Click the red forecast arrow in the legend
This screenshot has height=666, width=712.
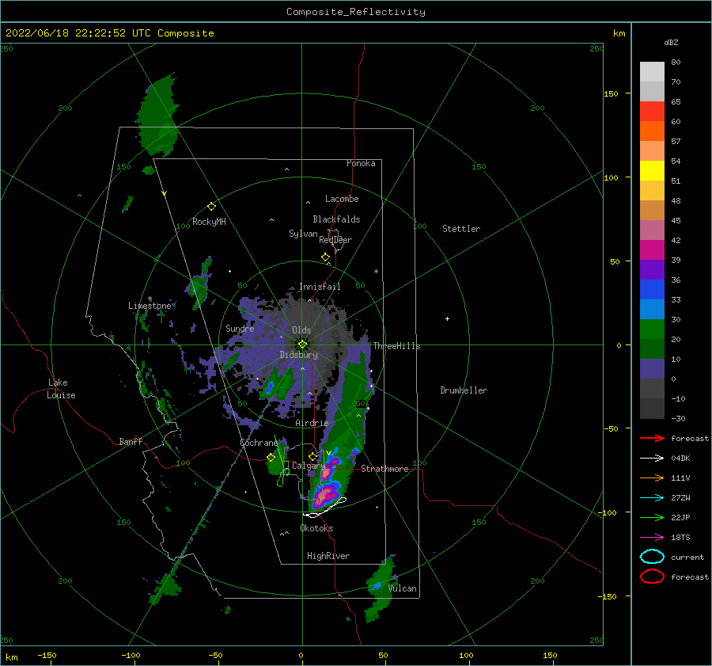(x=652, y=438)
